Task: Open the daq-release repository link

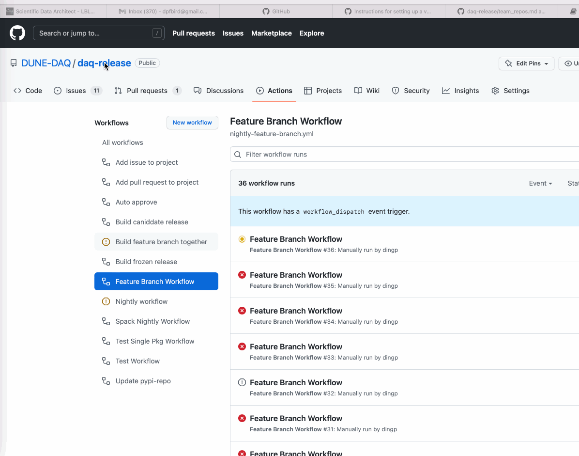Action: (104, 63)
